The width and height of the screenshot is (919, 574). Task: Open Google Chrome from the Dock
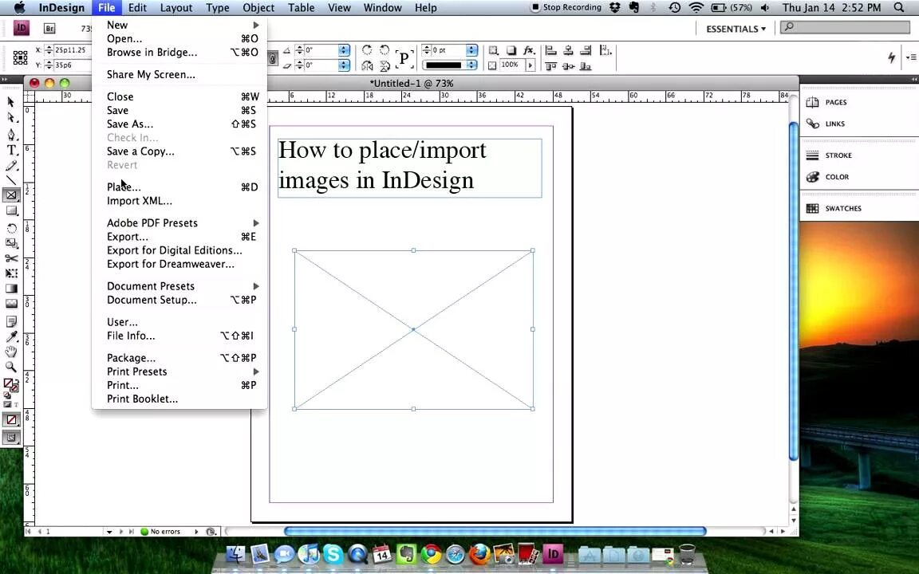[x=432, y=554]
